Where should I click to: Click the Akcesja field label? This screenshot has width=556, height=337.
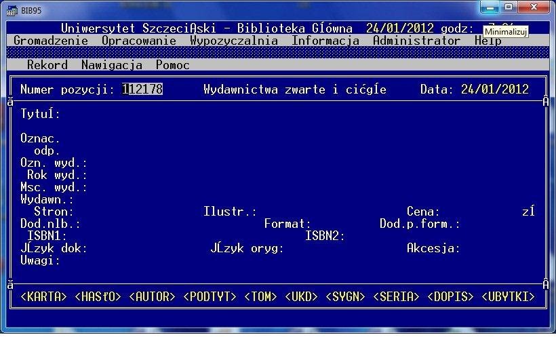(x=433, y=248)
